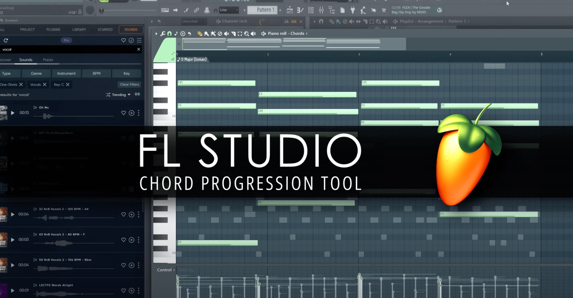The height and width of the screenshot is (298, 573).
Task: Choose the Playback speaker tool in piano roll
Action: click(253, 34)
